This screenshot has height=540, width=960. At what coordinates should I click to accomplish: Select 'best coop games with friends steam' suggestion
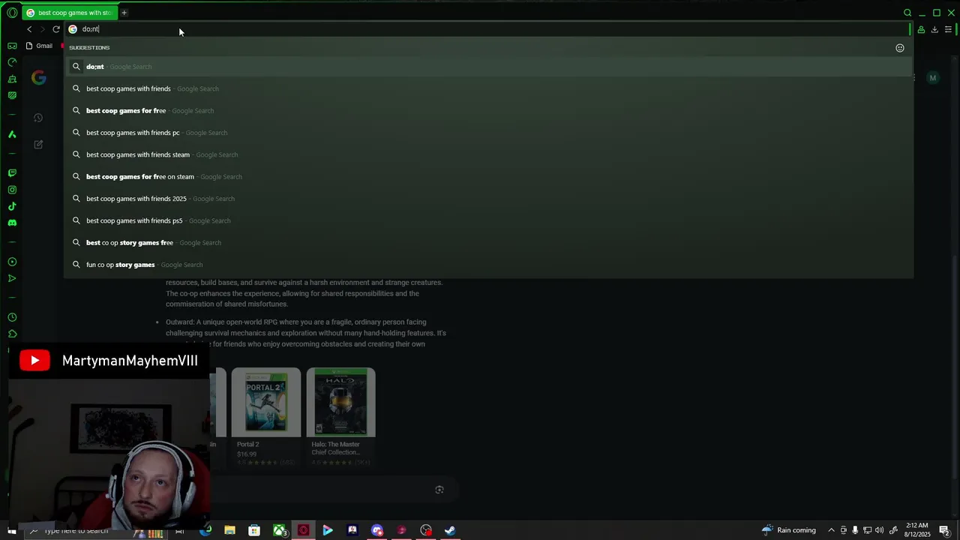(488, 154)
